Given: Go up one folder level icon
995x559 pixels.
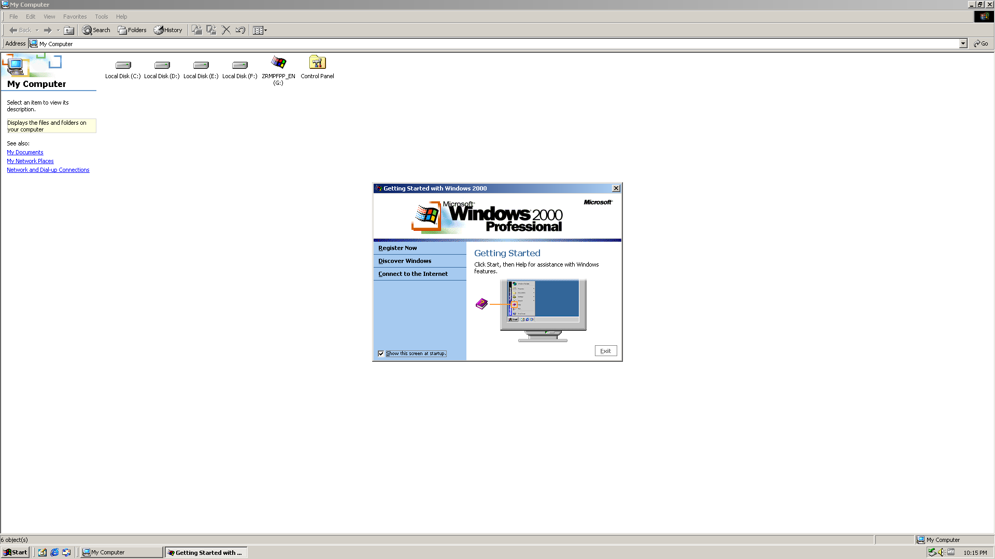Looking at the screenshot, I should tap(69, 30).
